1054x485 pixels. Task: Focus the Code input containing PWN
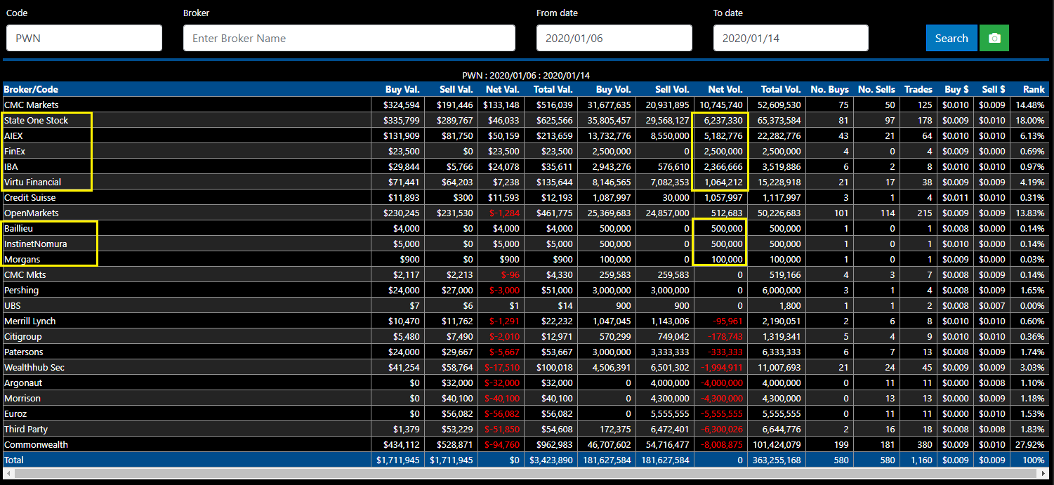(84, 38)
